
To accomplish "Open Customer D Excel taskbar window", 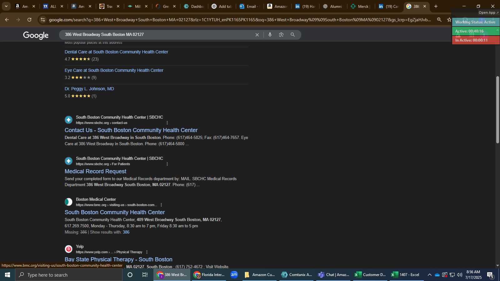I will click(x=370, y=275).
